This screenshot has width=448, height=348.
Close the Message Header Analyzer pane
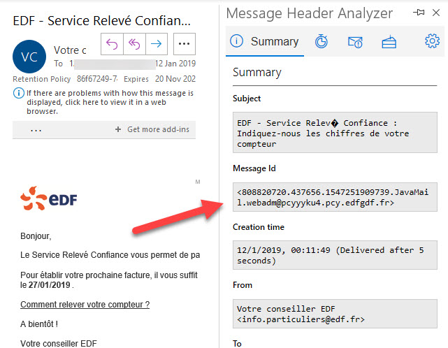point(436,13)
